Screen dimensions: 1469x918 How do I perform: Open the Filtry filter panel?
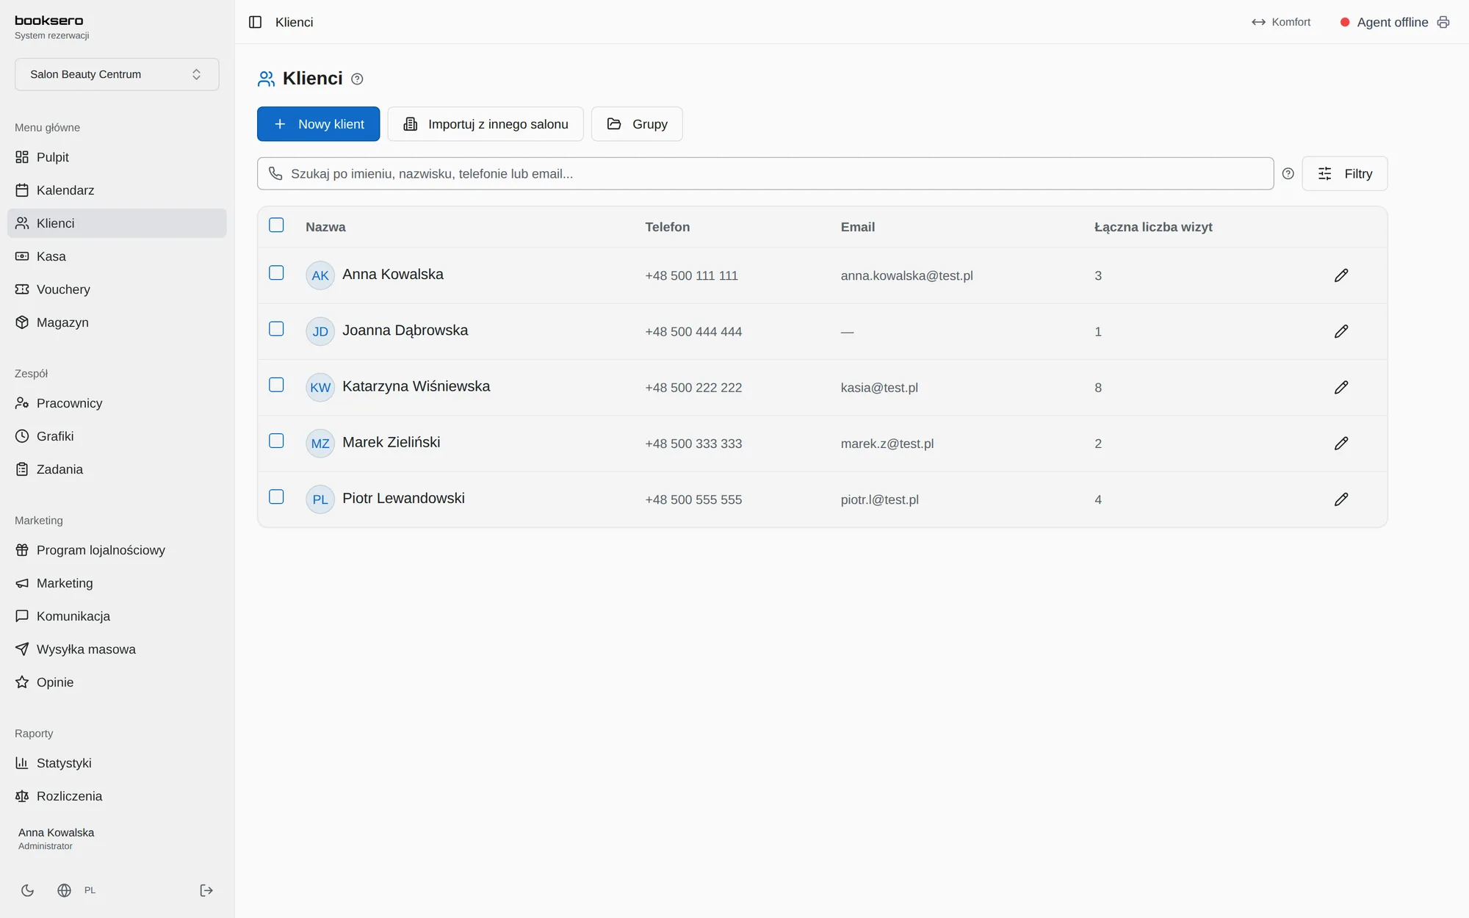[x=1344, y=173]
